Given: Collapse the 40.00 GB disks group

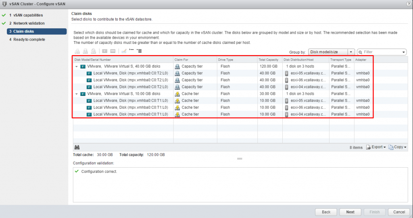Looking at the screenshot, I should coord(76,66).
